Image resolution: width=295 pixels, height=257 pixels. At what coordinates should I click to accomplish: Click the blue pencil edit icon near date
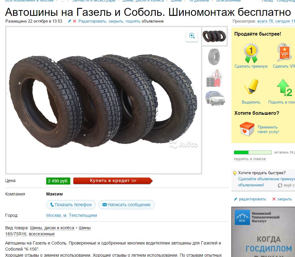[x=69, y=21]
